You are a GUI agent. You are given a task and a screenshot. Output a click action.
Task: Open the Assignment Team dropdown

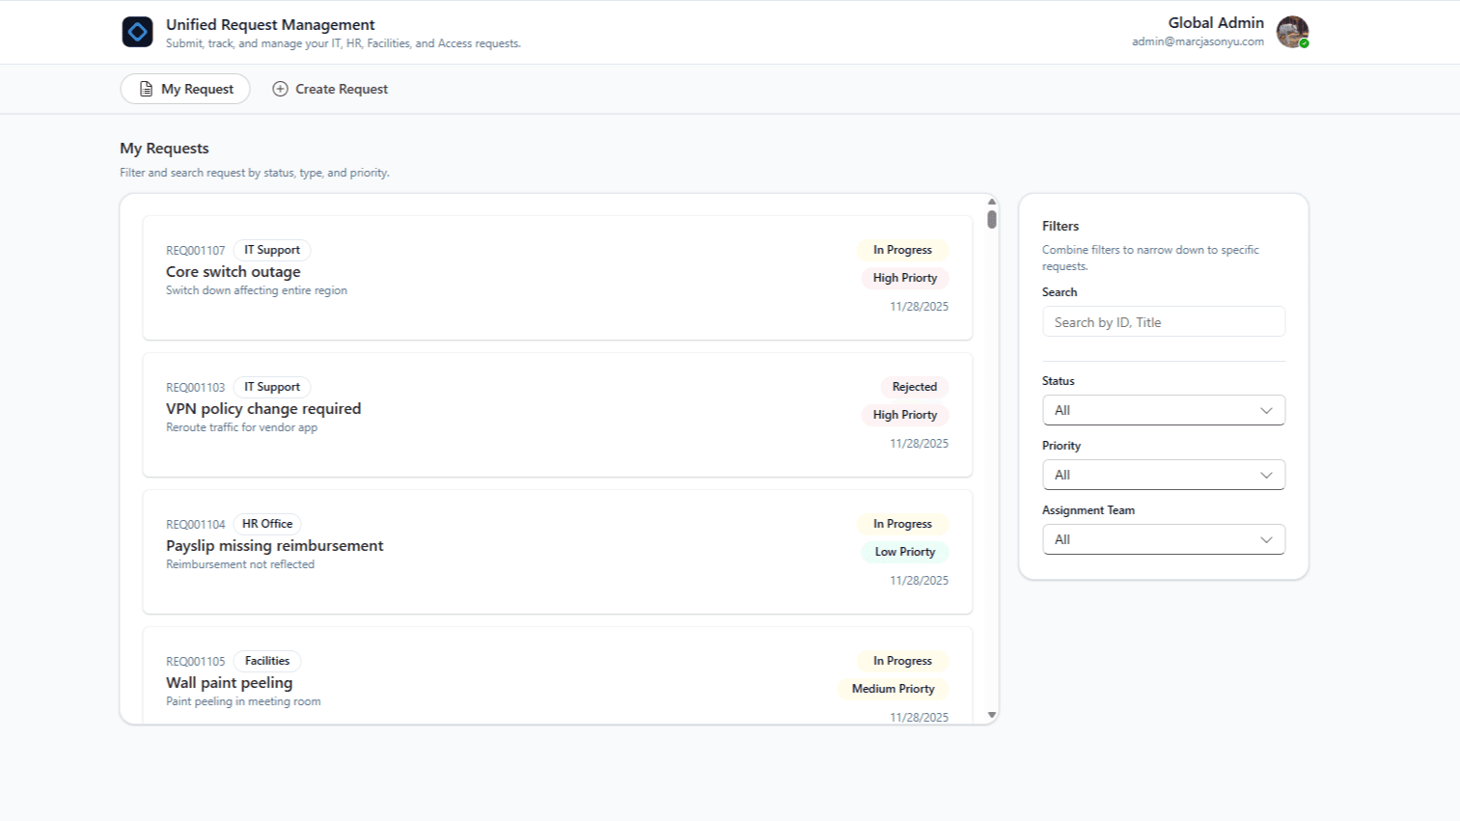click(x=1163, y=539)
